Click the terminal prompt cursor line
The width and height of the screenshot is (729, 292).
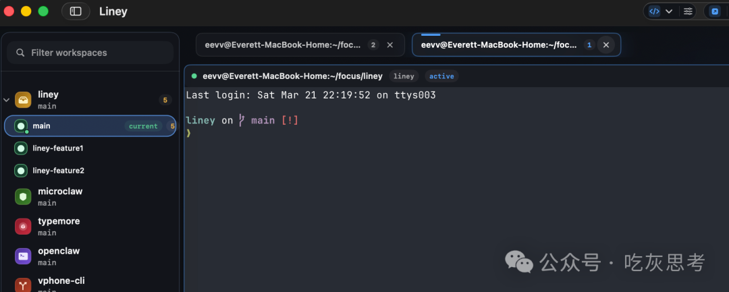pyautogui.click(x=189, y=133)
